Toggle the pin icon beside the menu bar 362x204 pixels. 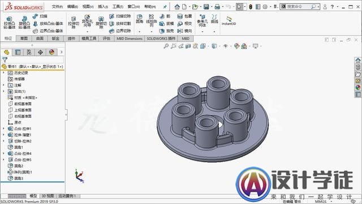165,7
